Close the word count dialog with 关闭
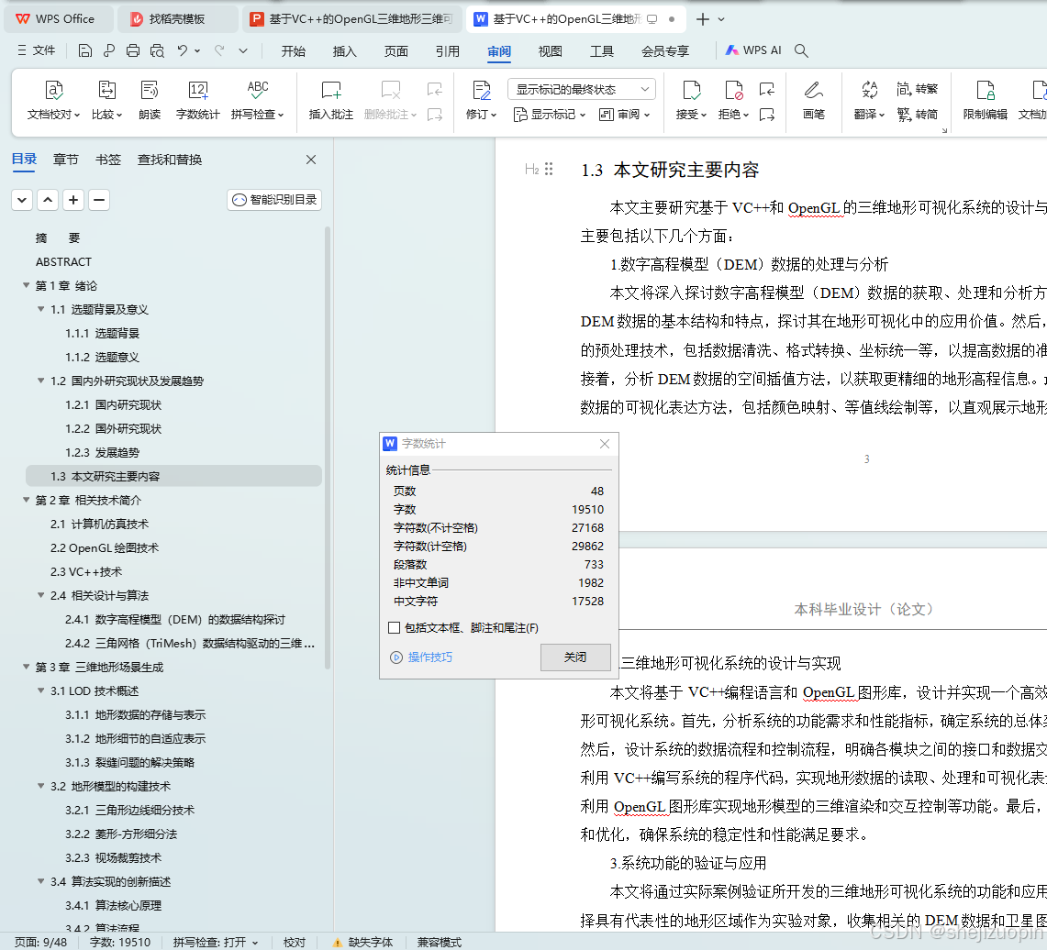This screenshot has height=950, width=1047. pyautogui.click(x=575, y=657)
